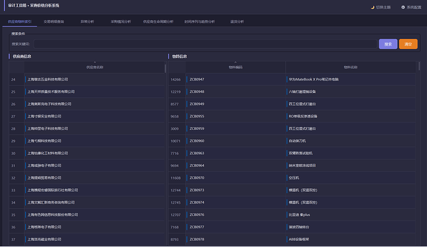This screenshot has width=427, height=247.
Task: Click material code ZCB0960
Action: (197, 141)
